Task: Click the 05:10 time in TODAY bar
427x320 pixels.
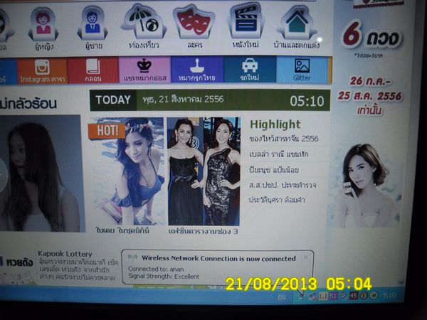Action: point(307,101)
